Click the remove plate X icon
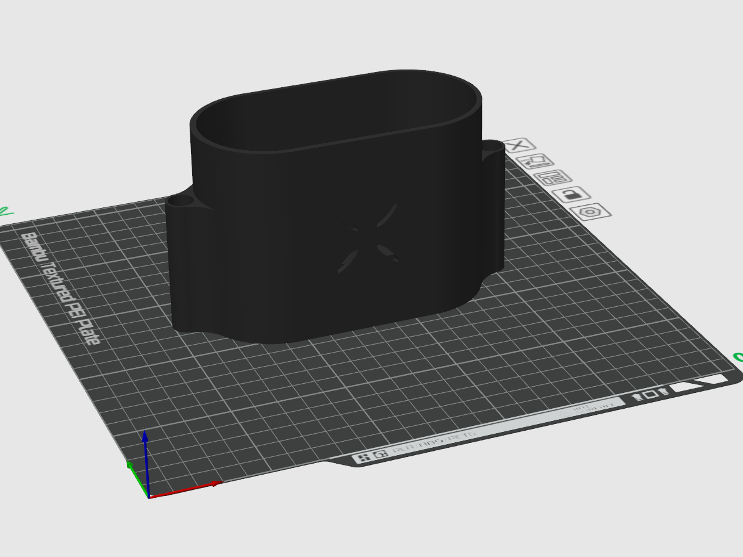This screenshot has height=557, width=743. click(519, 146)
